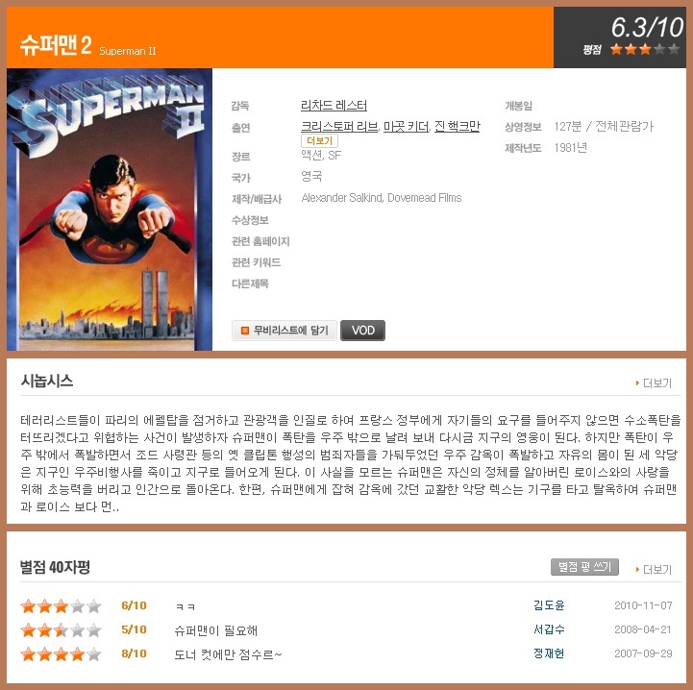Image resolution: width=693 pixels, height=690 pixels.
Task: Click the 슈퍼맨 2 title heading
Action: coord(56,44)
